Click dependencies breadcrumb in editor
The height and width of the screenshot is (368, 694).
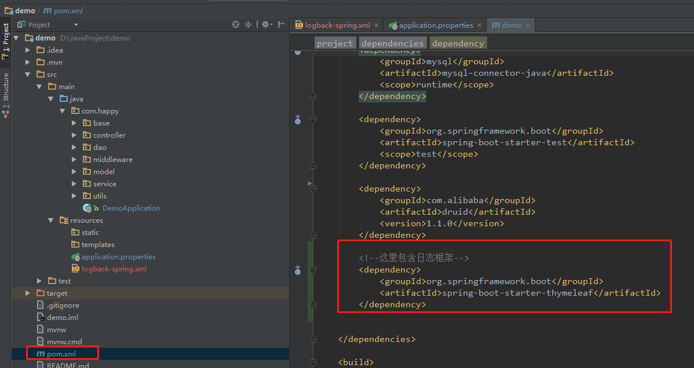coord(393,43)
